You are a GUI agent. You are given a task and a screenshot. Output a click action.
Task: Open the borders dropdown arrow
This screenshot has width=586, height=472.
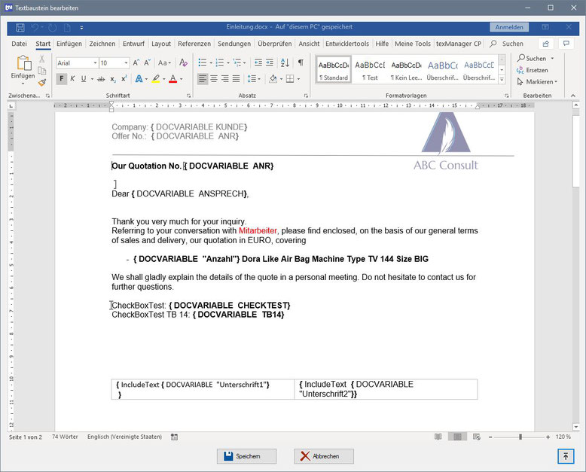click(x=298, y=79)
